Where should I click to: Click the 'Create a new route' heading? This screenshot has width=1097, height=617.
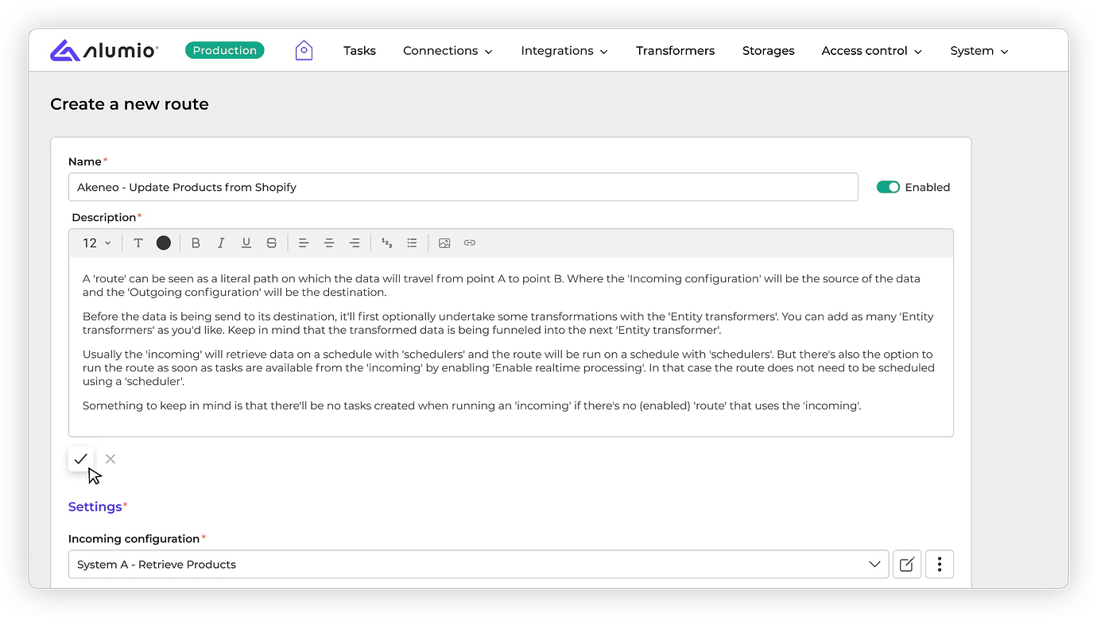(x=130, y=104)
